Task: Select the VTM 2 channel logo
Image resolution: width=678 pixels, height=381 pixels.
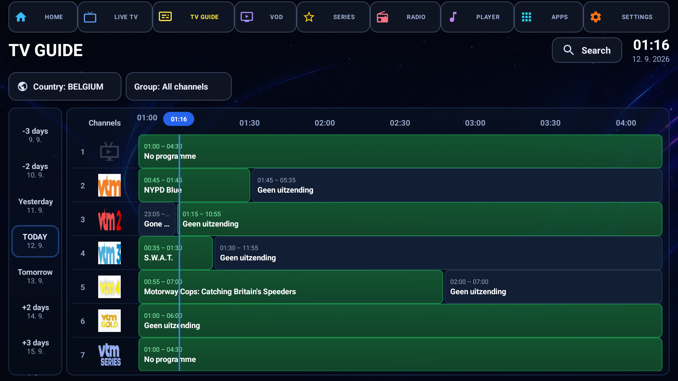Action: (x=109, y=219)
